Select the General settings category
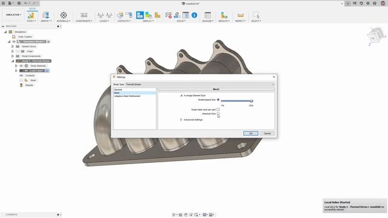The height and width of the screenshot is (218, 388). [135, 90]
